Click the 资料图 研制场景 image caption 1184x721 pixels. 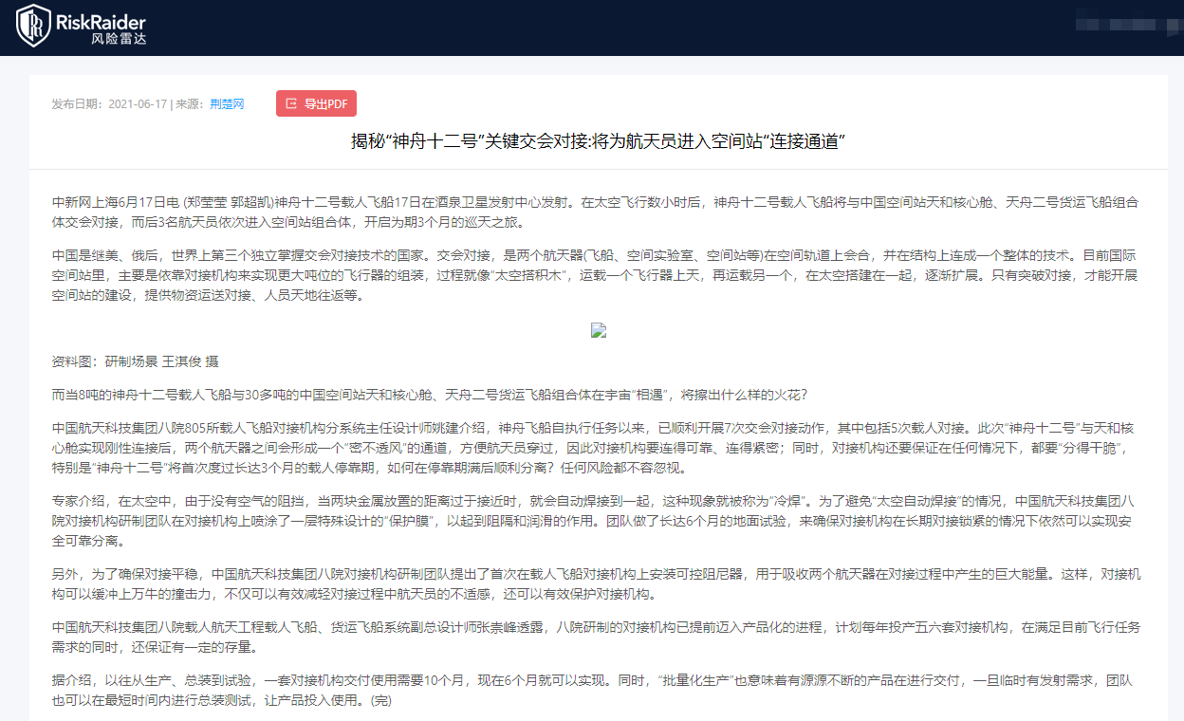pos(136,361)
